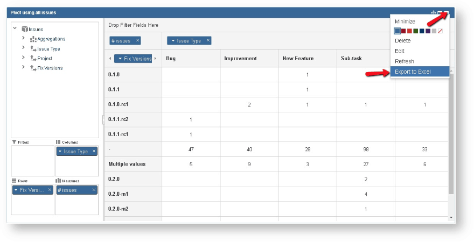Remove Issue Type from Columns box
The width and height of the screenshot is (474, 242).
point(94,152)
